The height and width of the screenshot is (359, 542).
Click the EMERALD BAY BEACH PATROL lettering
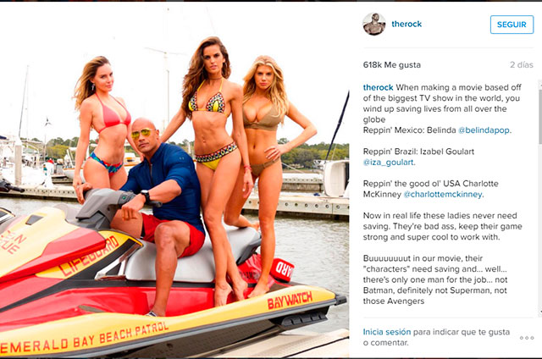84,339
